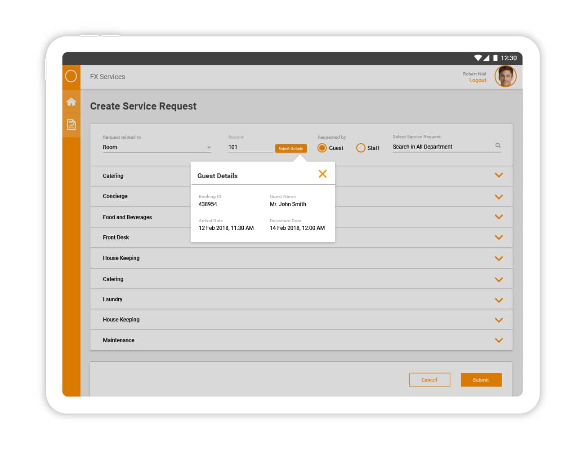Expand the Maintenance section
The height and width of the screenshot is (449, 585).
coord(498,340)
